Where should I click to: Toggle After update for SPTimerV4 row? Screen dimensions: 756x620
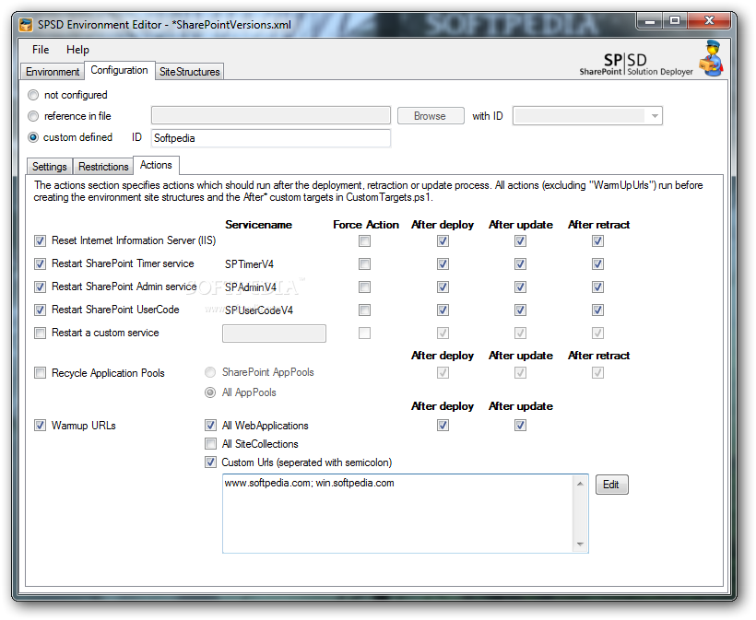point(520,264)
